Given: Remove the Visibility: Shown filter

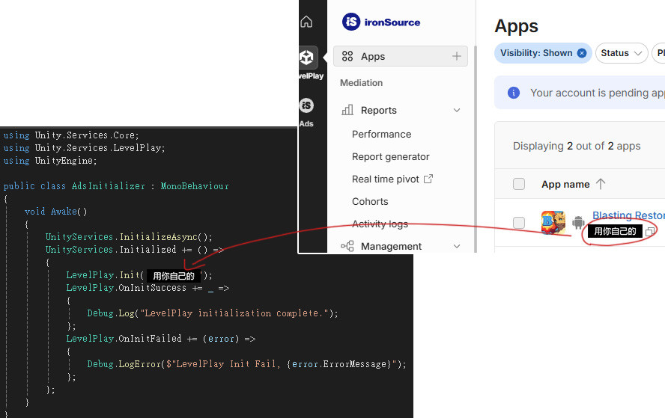Looking at the screenshot, I should (582, 53).
